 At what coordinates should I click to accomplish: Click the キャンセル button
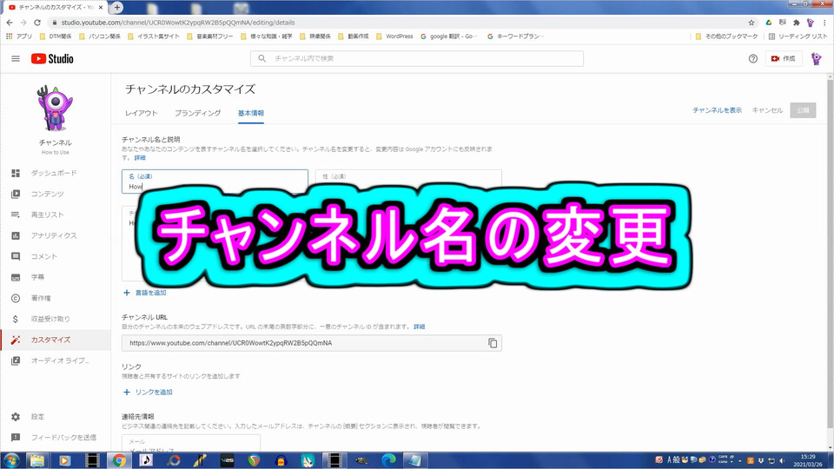click(767, 110)
